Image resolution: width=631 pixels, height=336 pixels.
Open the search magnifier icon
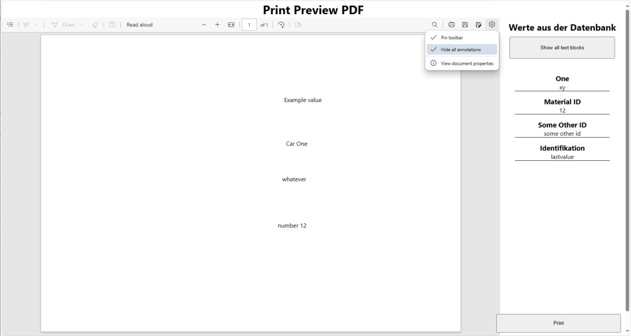[x=434, y=25]
